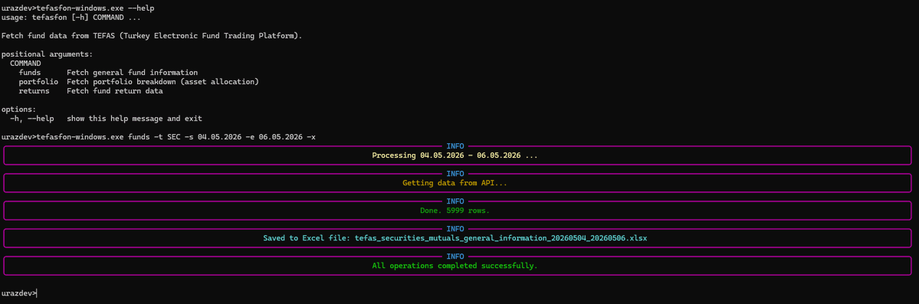
Task: Click the 'options:' heading
Action: tap(18, 110)
